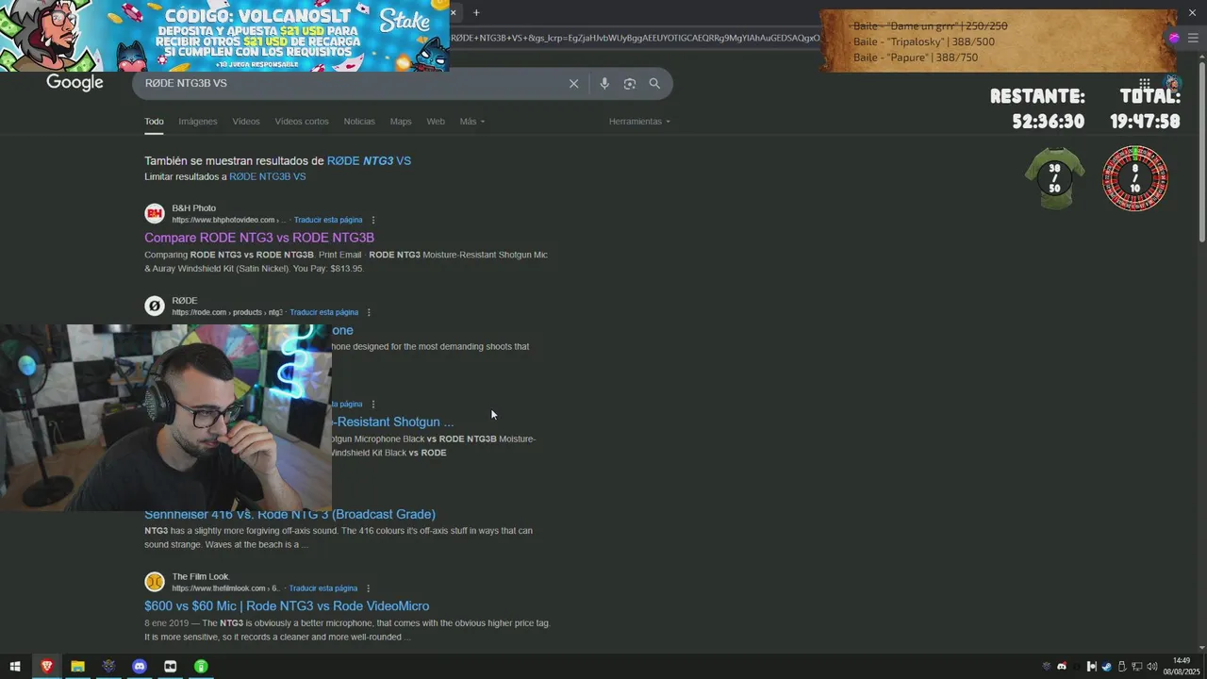Open three-dot menu for The Film Look result
The width and height of the screenshot is (1207, 679).
pos(369,588)
